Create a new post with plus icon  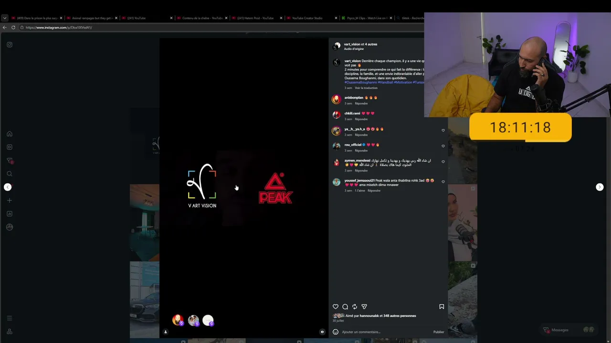pyautogui.click(x=10, y=201)
